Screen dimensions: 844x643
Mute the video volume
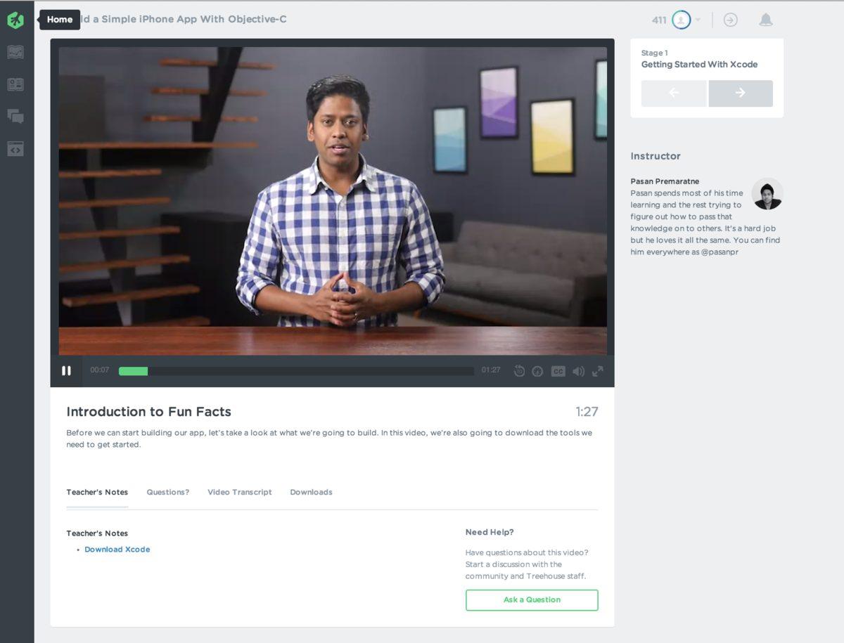578,371
